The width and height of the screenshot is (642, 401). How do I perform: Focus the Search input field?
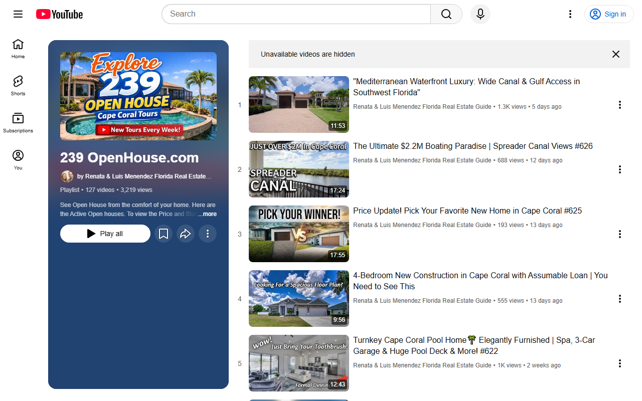coord(296,14)
